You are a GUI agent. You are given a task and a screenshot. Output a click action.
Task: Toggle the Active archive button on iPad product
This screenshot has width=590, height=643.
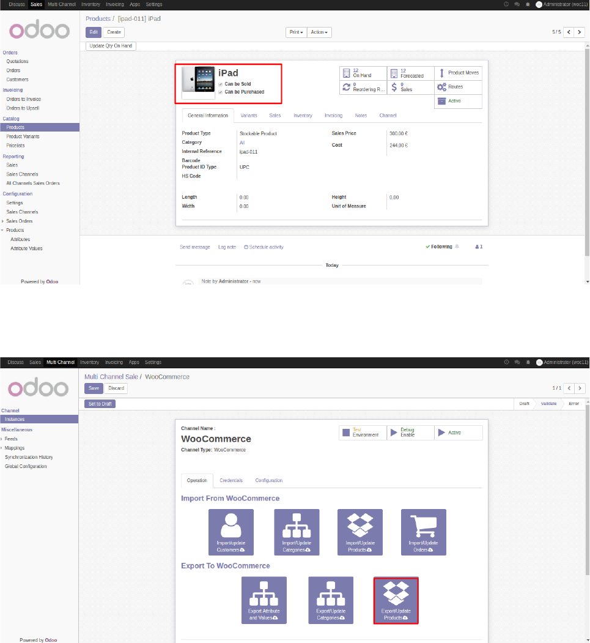[458, 102]
